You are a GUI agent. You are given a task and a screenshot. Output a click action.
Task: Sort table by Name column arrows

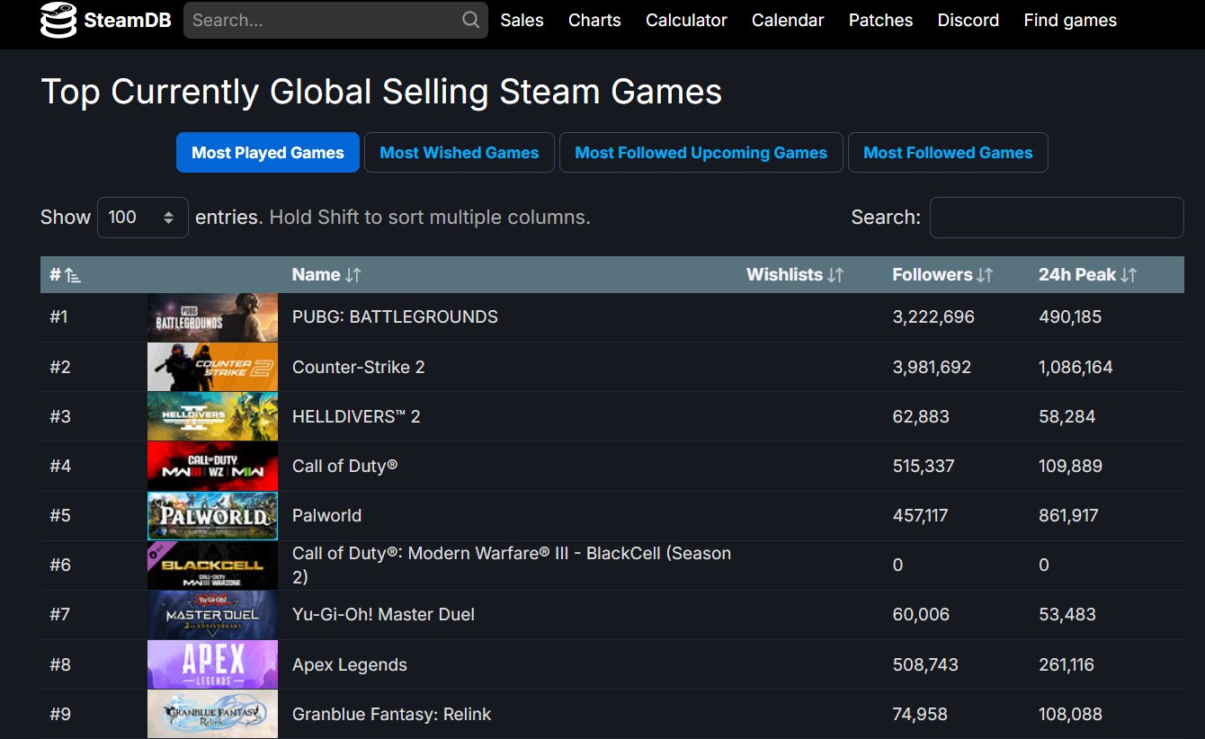point(353,275)
